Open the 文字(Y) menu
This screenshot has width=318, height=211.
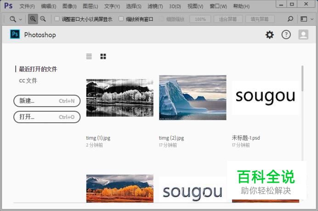112,6
